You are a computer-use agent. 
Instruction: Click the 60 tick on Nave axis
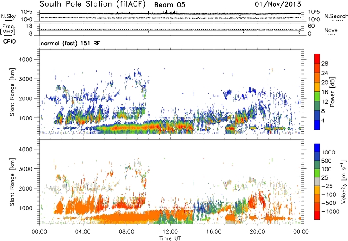311,26
